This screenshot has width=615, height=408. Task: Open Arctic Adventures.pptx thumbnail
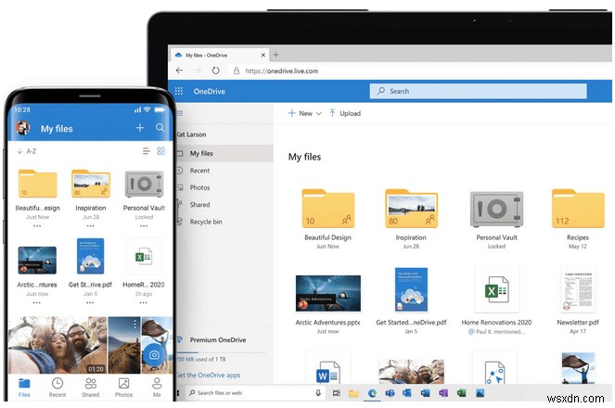point(328,293)
